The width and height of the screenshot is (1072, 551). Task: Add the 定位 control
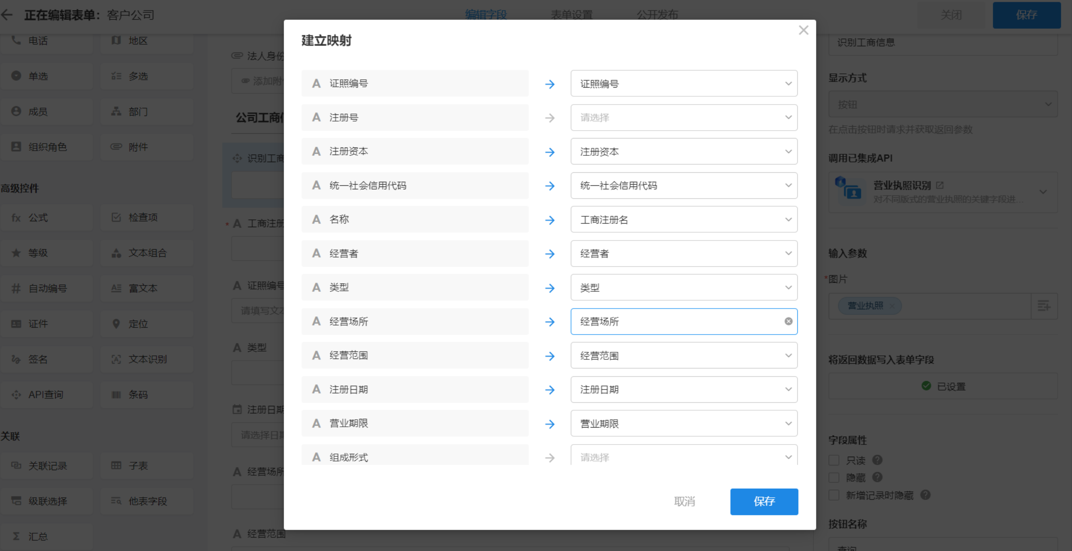click(x=147, y=323)
